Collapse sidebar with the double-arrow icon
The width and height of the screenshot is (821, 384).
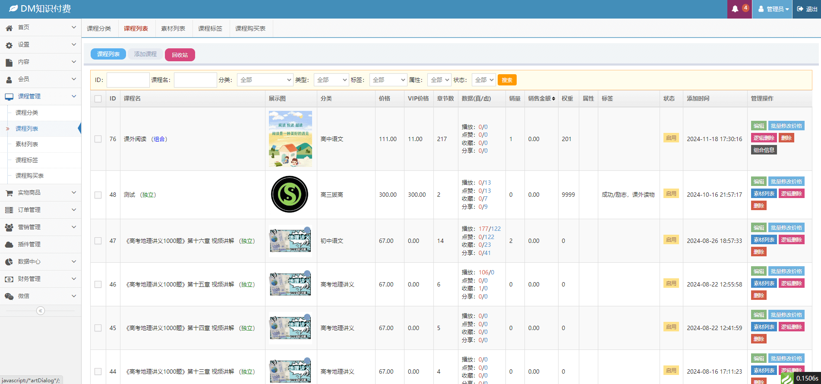[x=41, y=311]
